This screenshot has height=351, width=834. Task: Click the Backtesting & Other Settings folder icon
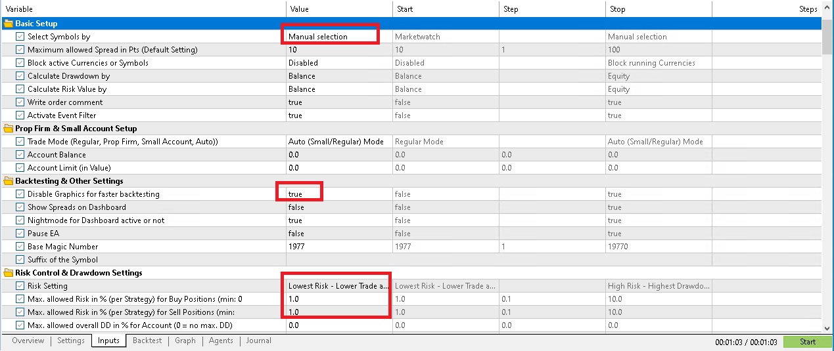[9, 181]
